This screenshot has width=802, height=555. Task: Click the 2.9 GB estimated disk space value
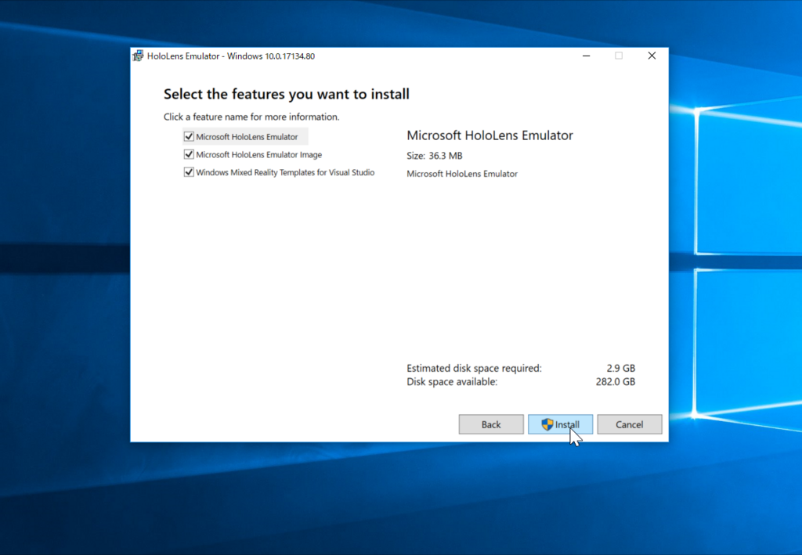point(620,368)
